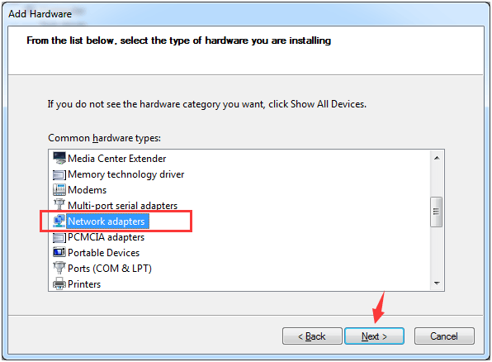This screenshot has width=492, height=362.
Task: Select Media Center Extender hardware type
Action: (x=116, y=159)
